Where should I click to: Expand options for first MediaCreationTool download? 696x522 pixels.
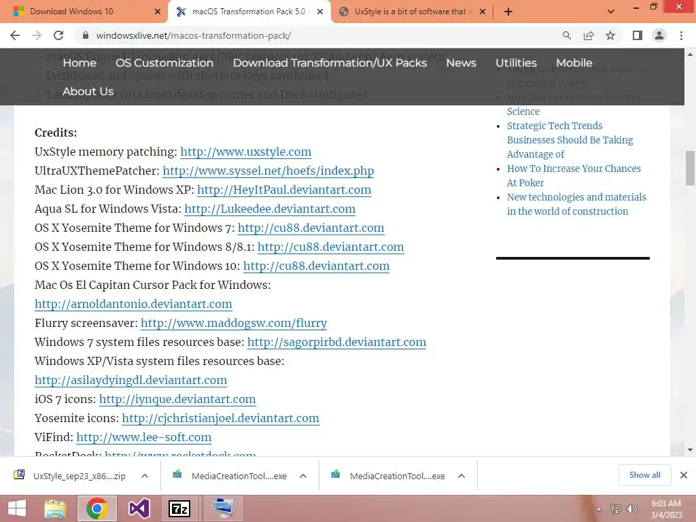(x=303, y=476)
